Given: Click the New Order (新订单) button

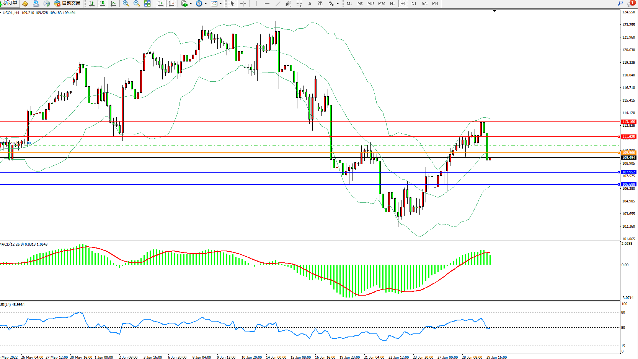Looking at the screenshot, I should [9, 3].
